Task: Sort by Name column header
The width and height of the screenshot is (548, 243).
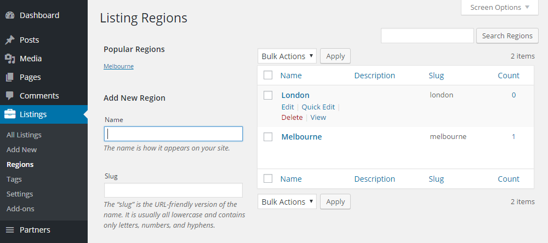Action: tap(291, 76)
